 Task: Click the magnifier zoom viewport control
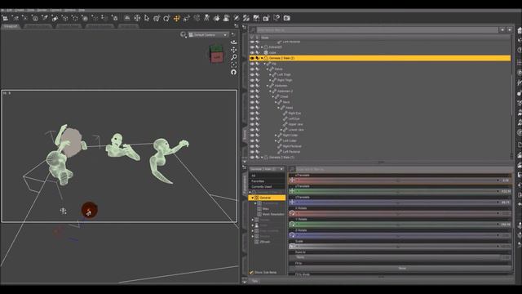234,57
